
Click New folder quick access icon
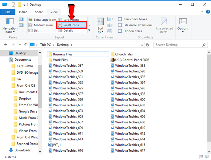[19, 5]
